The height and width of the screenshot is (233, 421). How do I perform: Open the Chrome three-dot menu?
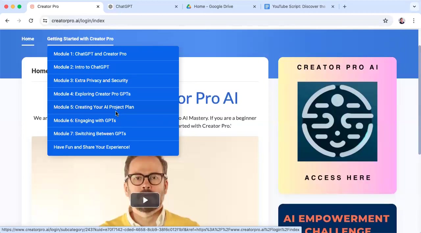coord(414,21)
